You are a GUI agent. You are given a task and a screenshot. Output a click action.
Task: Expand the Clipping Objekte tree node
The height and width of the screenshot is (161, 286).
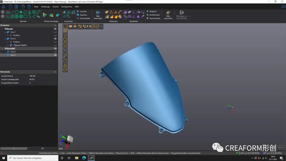pos(8,45)
